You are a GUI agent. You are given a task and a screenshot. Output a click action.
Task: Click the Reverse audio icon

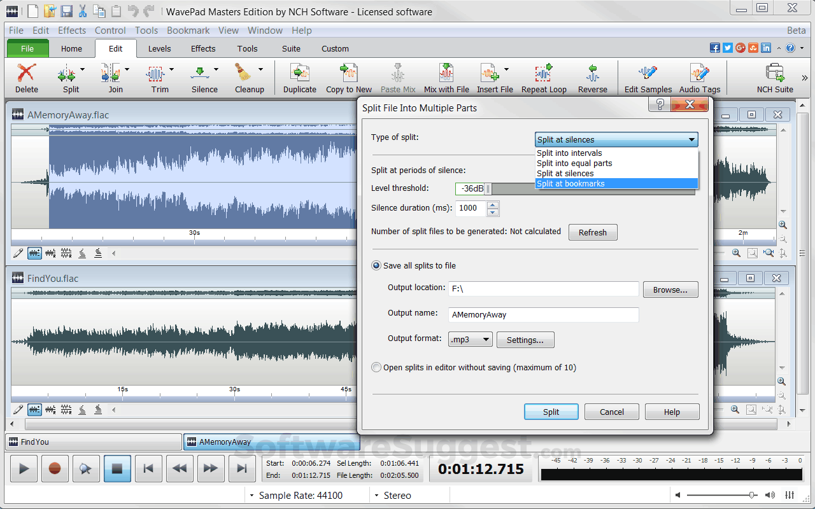tap(592, 73)
